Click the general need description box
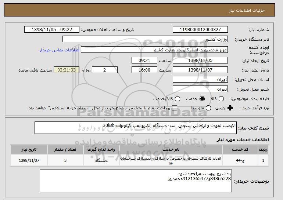This screenshot has width=283, height=200. [136, 128]
